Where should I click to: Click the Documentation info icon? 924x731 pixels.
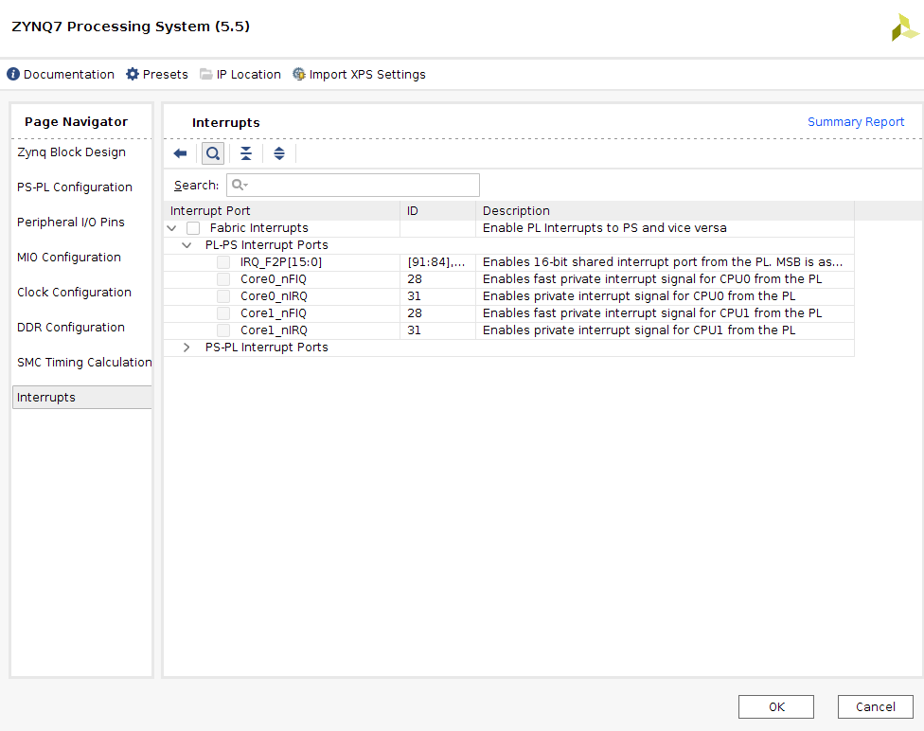(13, 74)
